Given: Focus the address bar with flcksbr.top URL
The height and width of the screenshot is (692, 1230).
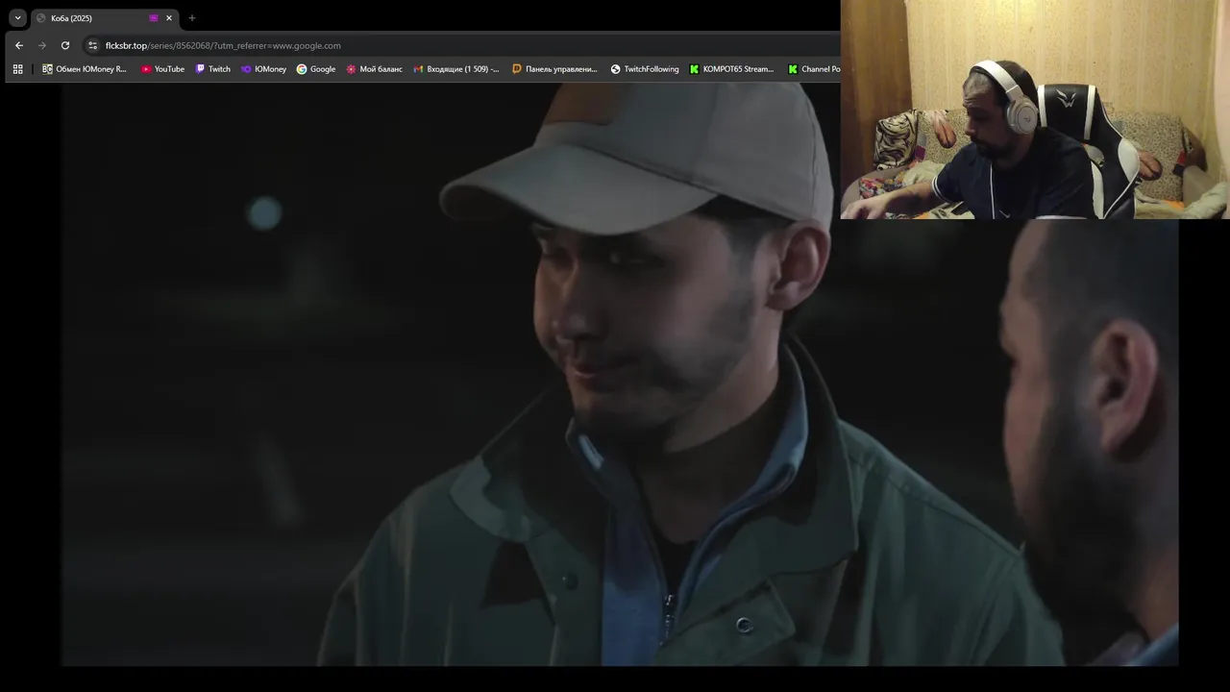Looking at the screenshot, I should pos(461,45).
